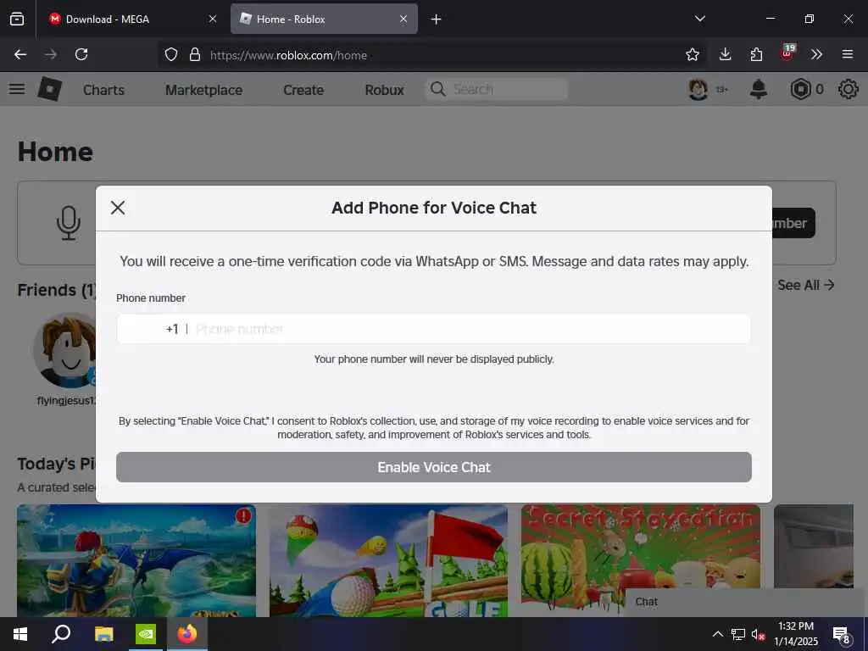Image resolution: width=868 pixels, height=651 pixels.
Task: Open the browser Downloads panel
Action: pyautogui.click(x=726, y=54)
